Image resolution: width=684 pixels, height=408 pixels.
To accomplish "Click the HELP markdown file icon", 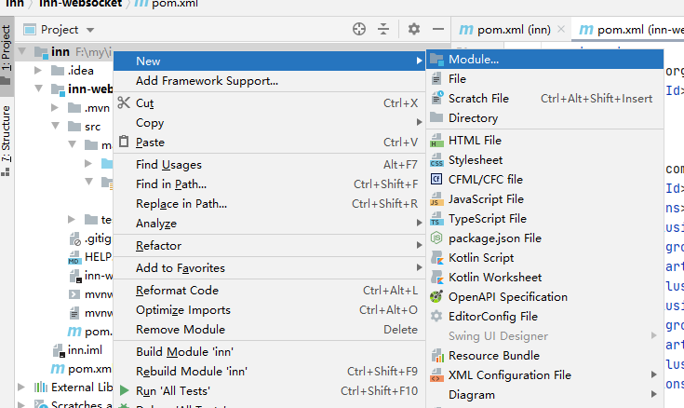I will pyautogui.click(x=74, y=257).
